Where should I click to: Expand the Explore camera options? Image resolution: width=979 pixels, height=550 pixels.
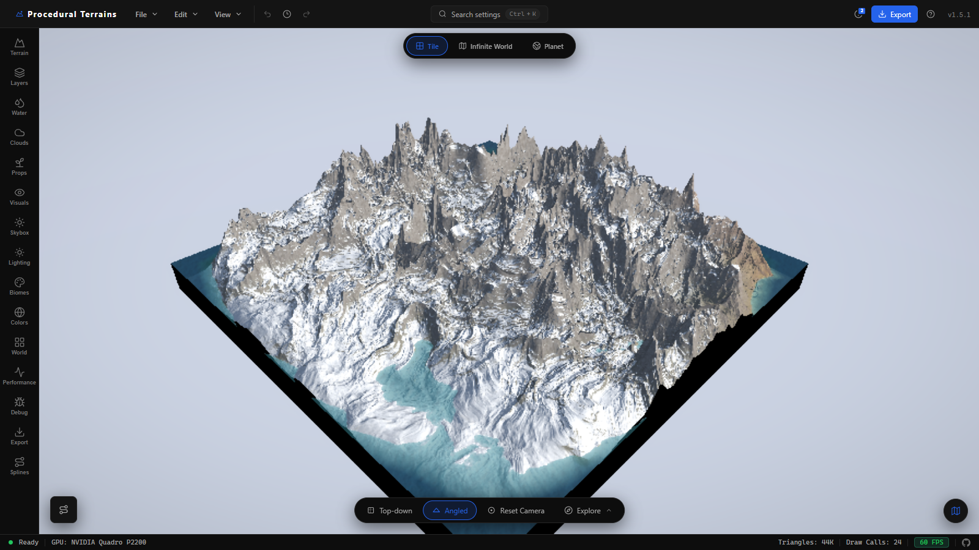(x=588, y=510)
